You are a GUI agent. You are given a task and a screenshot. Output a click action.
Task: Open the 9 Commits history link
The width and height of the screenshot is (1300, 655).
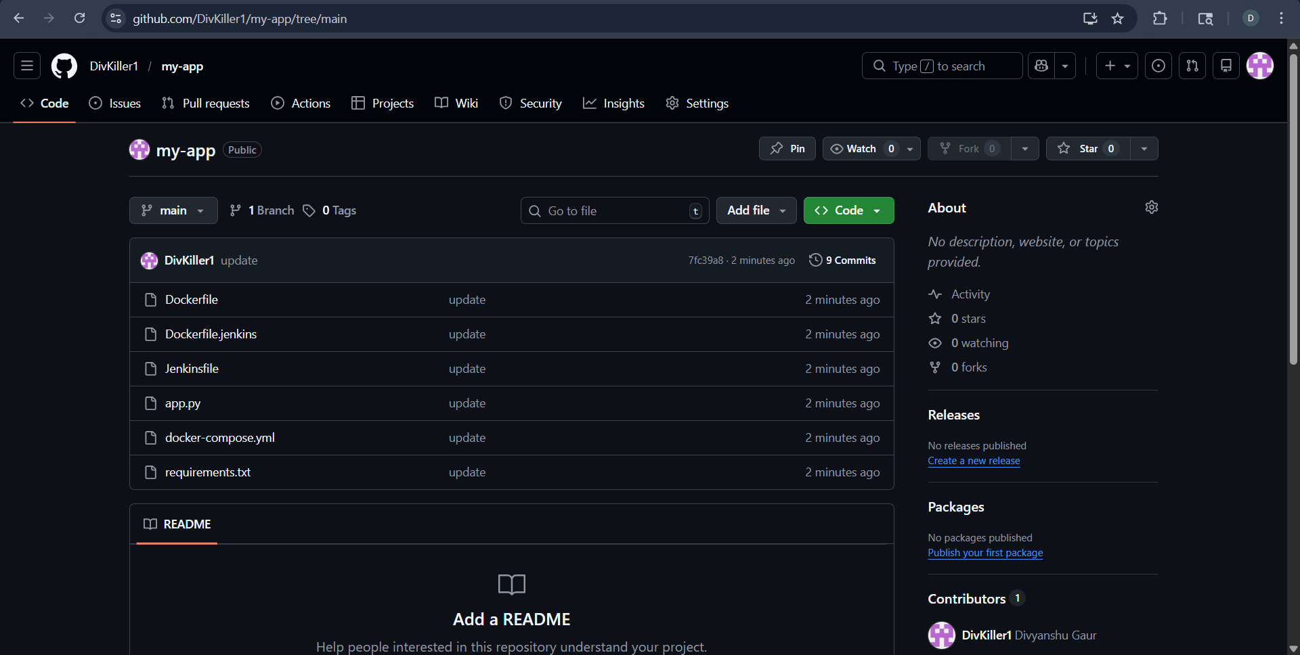pos(843,261)
